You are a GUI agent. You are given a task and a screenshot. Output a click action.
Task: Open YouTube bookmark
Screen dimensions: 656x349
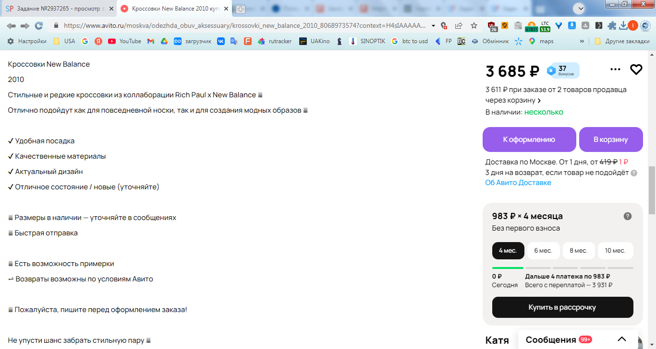tap(124, 41)
